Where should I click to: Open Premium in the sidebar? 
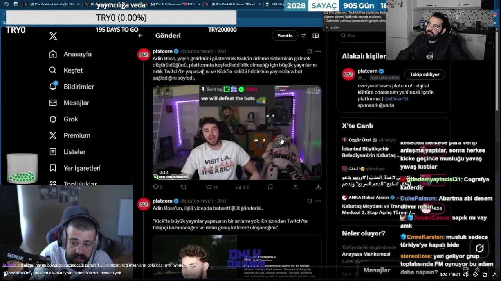(x=70, y=135)
